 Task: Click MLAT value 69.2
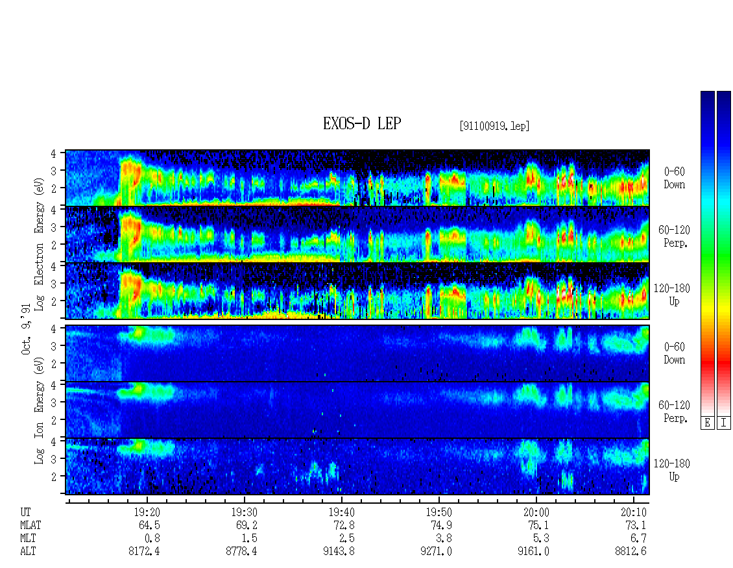[x=246, y=525]
